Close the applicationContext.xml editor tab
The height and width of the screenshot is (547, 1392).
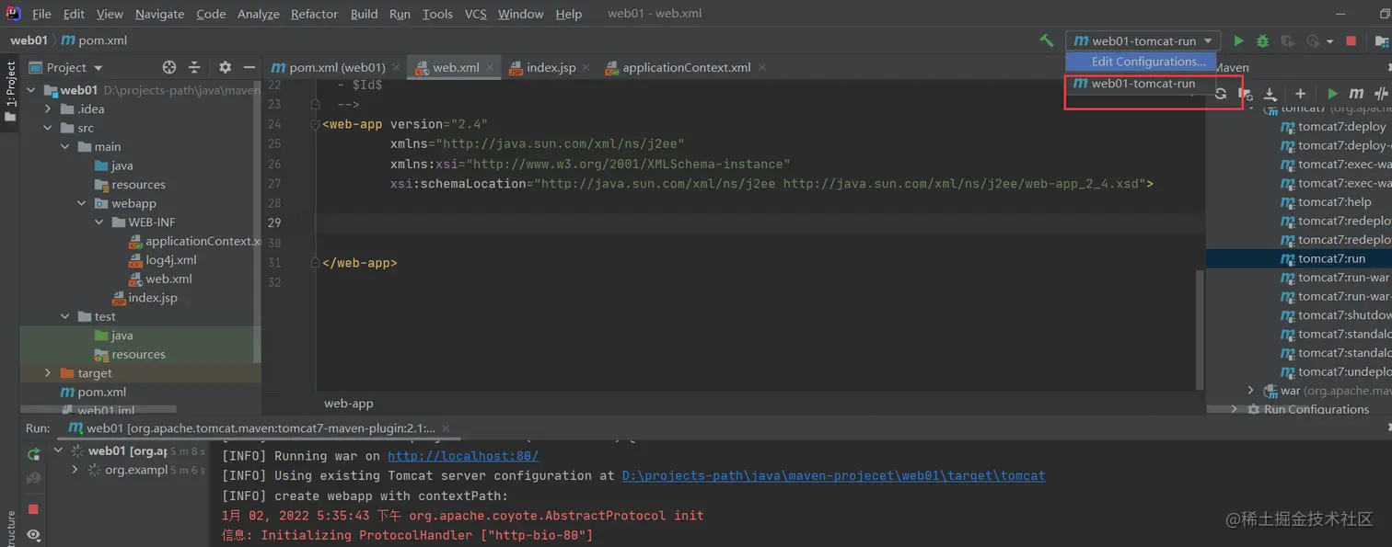[762, 67]
